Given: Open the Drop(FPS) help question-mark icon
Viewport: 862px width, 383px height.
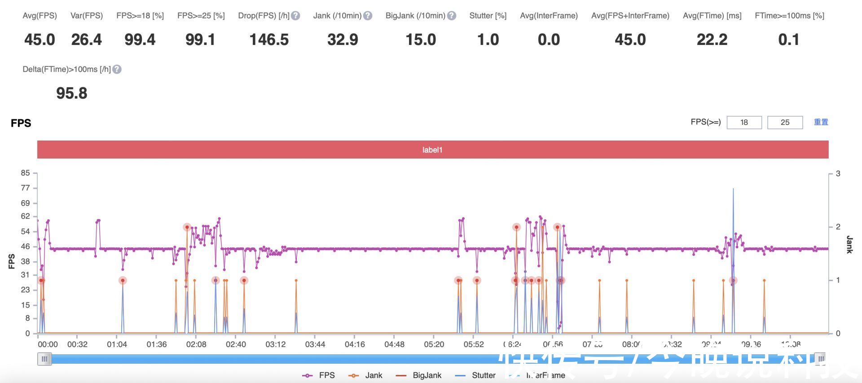Looking at the screenshot, I should pos(295,16).
